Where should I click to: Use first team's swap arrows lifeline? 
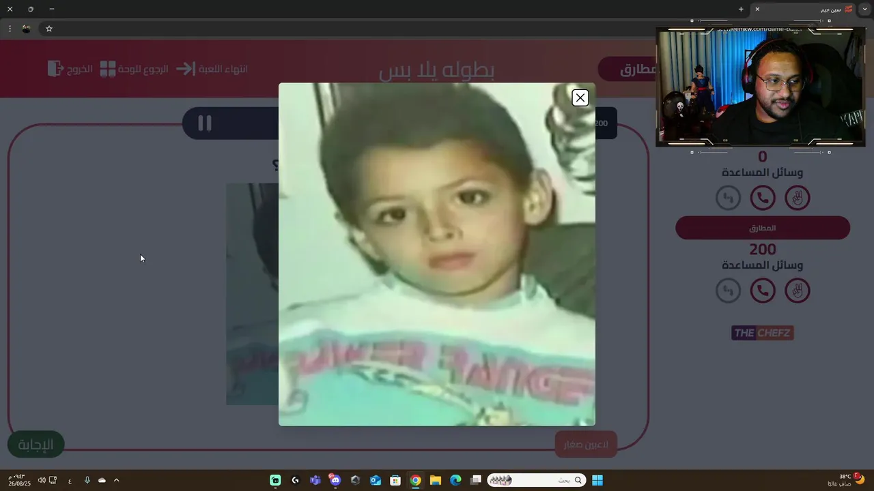728,198
